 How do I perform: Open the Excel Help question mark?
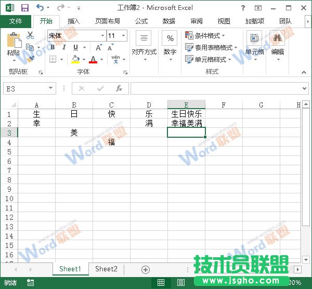[x=243, y=8]
